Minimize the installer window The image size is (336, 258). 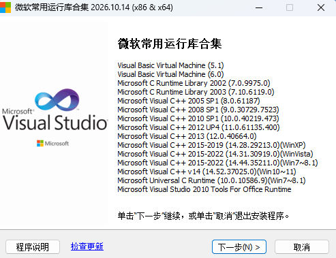(x=259, y=7)
